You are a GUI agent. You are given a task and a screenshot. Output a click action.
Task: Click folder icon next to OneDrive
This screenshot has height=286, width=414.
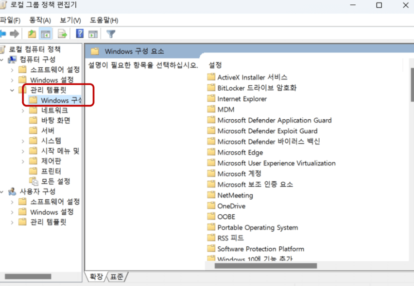211,206
